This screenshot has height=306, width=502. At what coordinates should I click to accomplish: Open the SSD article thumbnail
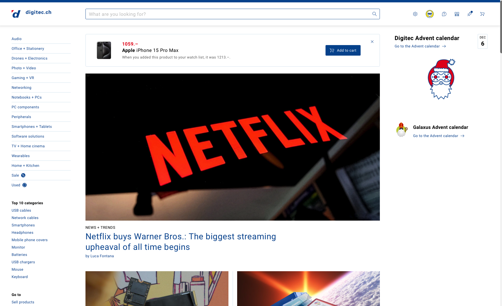[157, 289]
